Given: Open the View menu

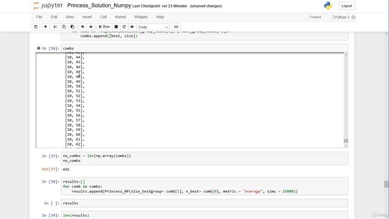Looking at the screenshot, I should tap(70, 17).
